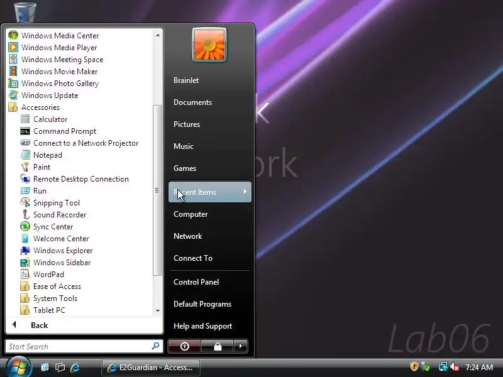This screenshot has height=377, width=503.
Task: Open Default Programs
Action: click(x=202, y=304)
